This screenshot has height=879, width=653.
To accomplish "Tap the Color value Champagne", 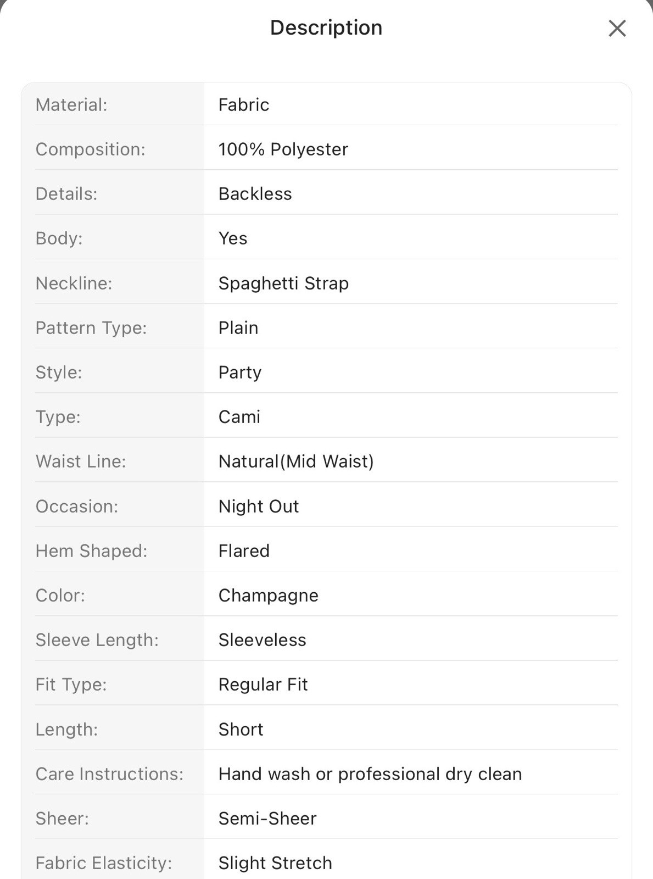I will click(269, 595).
